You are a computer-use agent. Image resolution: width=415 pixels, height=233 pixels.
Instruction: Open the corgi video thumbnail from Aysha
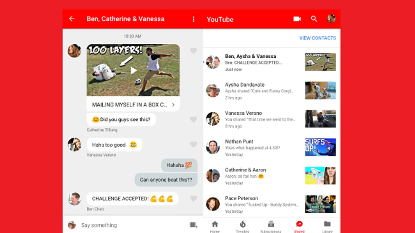click(x=321, y=90)
